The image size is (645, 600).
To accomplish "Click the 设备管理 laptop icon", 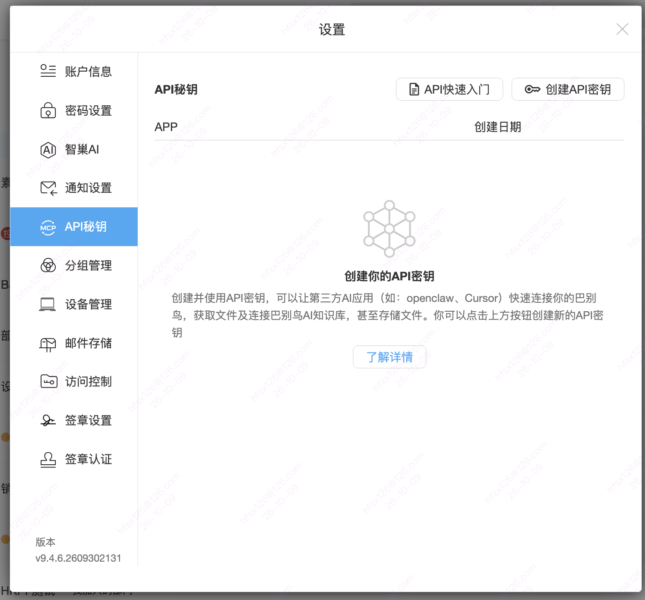I will click(x=48, y=304).
